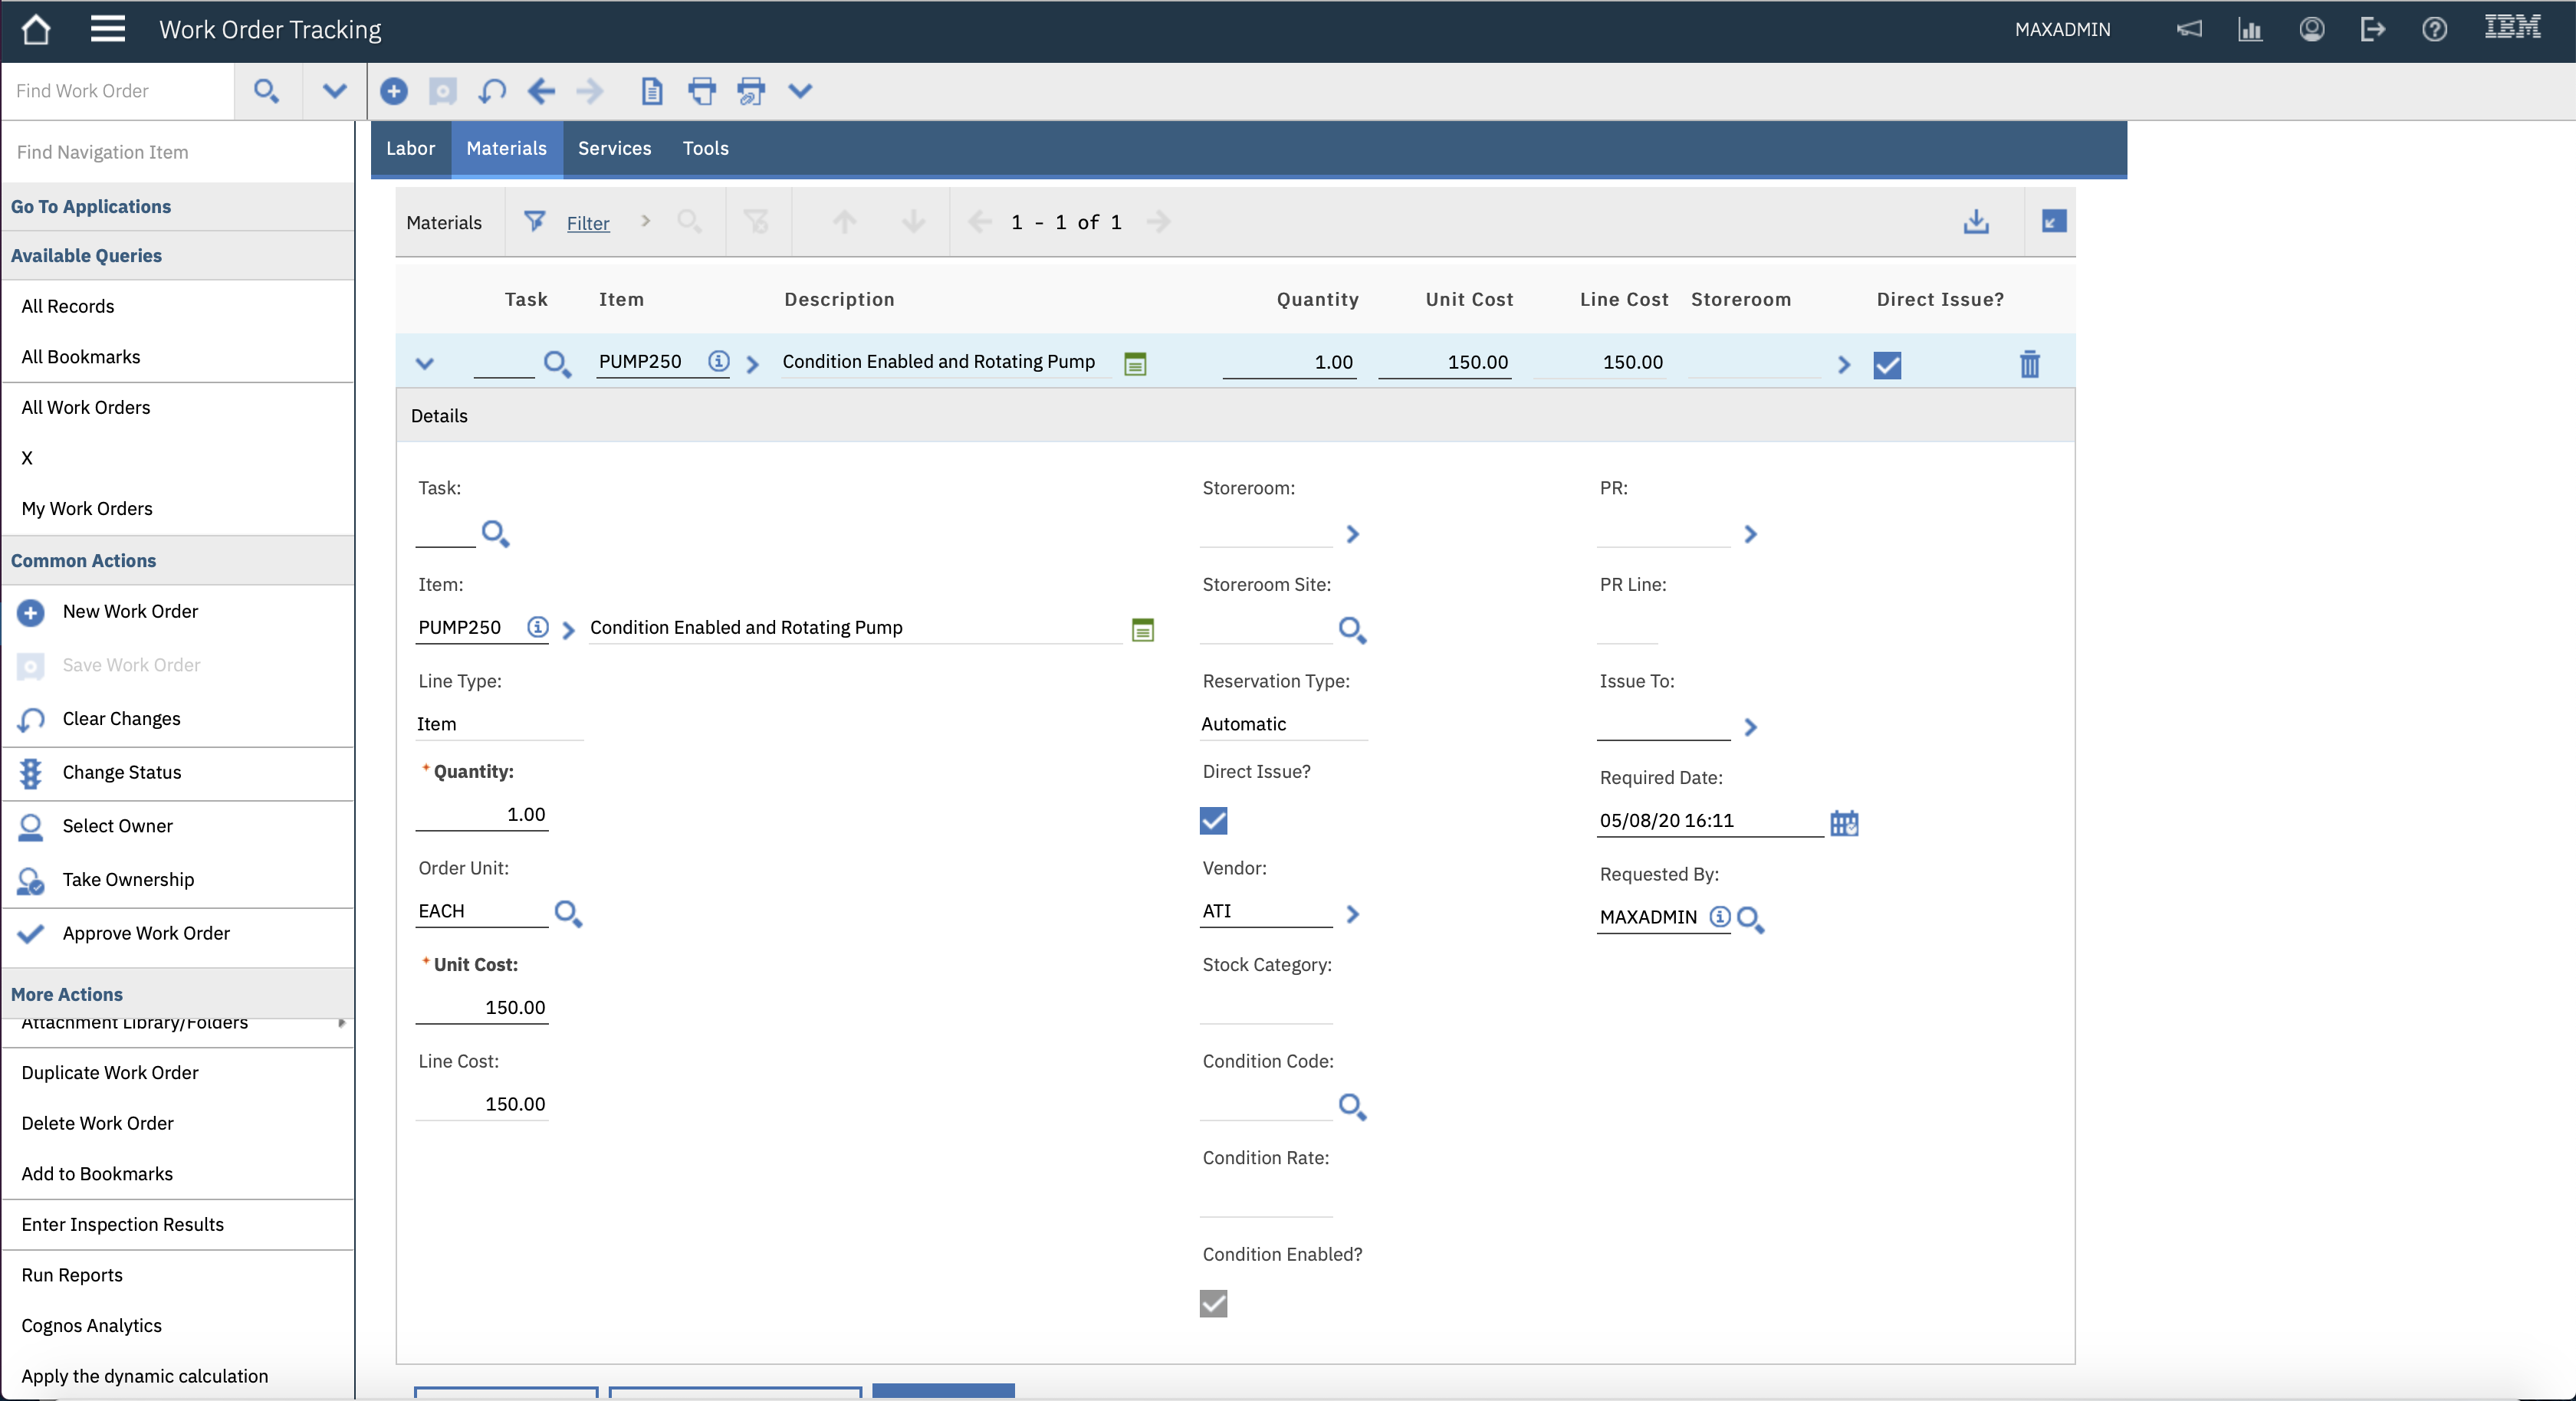The width and height of the screenshot is (2576, 1401).
Task: Toggle Direct Issue checkbox in Details section
Action: 1213,821
